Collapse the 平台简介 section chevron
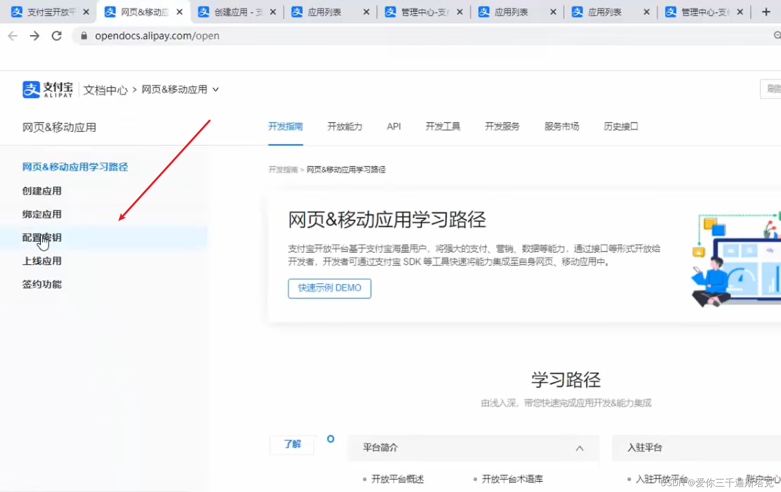 click(x=580, y=448)
